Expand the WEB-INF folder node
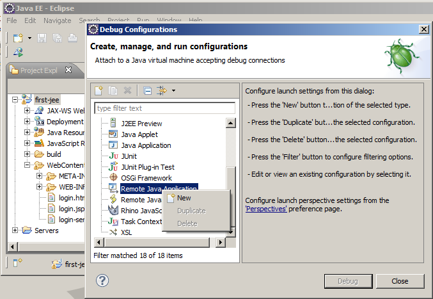Viewport: 433px width, 299px height. (x=39, y=187)
